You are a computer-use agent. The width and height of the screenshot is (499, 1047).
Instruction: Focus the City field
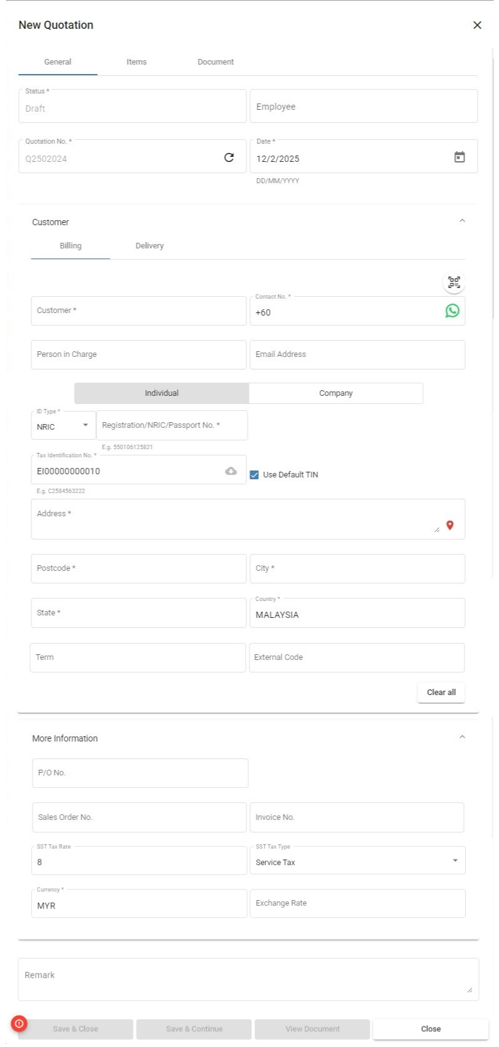[x=357, y=568]
